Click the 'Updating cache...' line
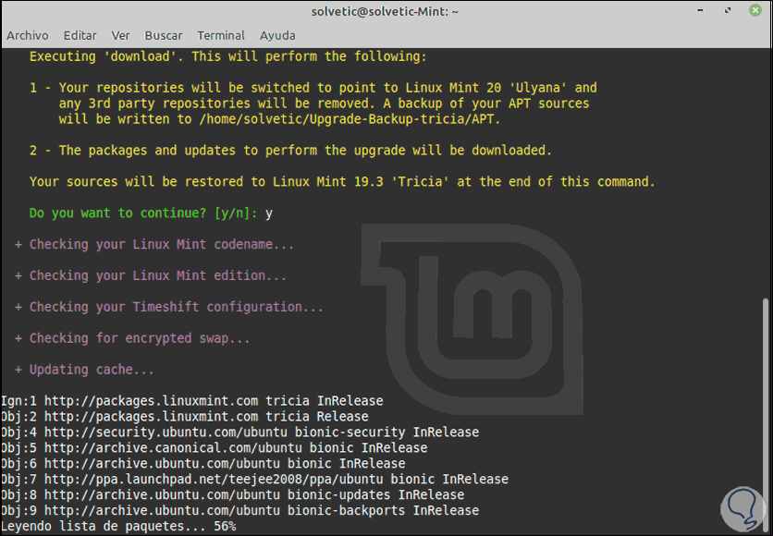This screenshot has height=536, width=773. (84, 370)
